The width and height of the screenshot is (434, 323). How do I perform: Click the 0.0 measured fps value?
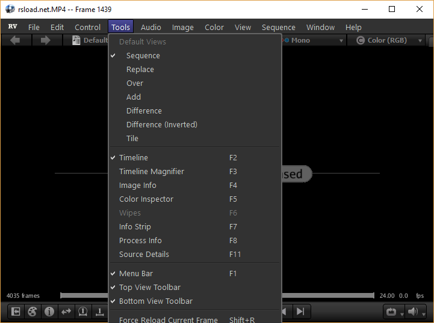coord(403,295)
